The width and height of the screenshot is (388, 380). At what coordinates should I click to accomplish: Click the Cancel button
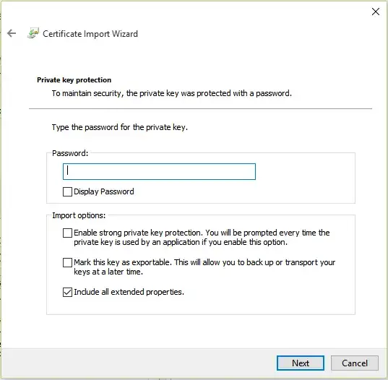[x=355, y=363]
